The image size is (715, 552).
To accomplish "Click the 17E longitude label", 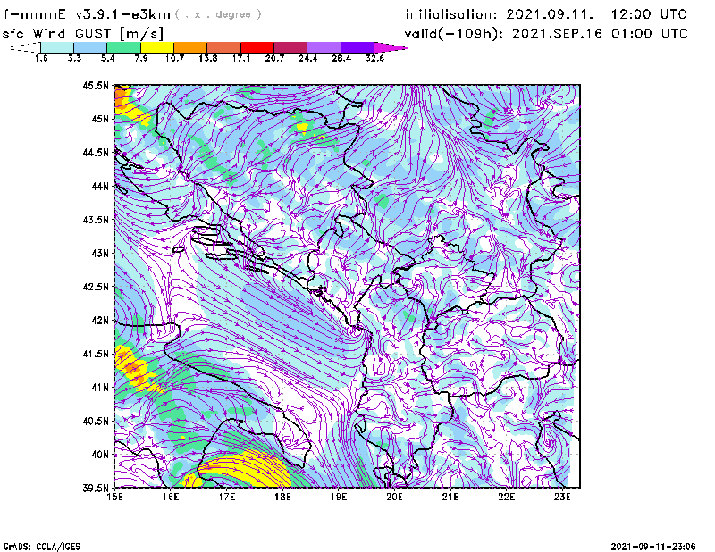I will [227, 497].
